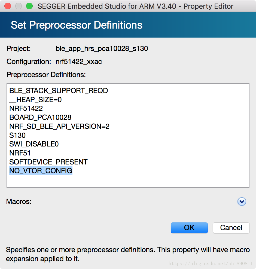Click the SWI_DISABLE0 definition entry
Screen dimensions: 256x269
34,144
